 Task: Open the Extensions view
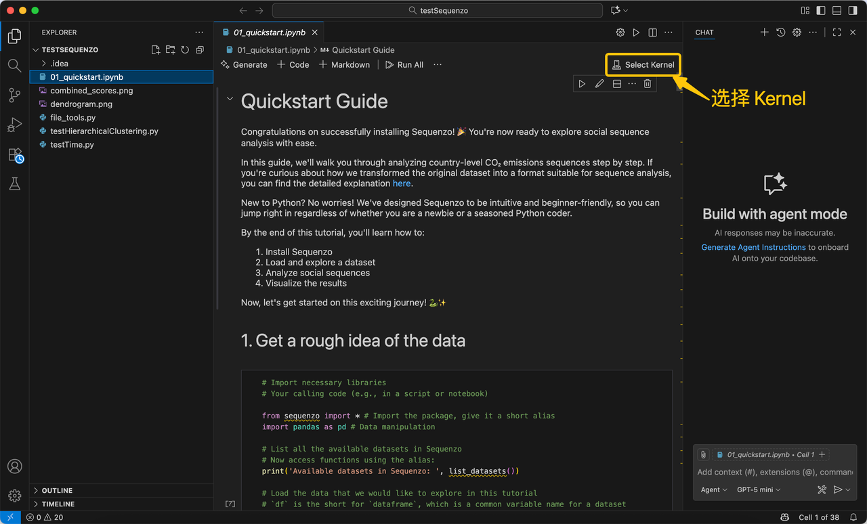tap(15, 155)
